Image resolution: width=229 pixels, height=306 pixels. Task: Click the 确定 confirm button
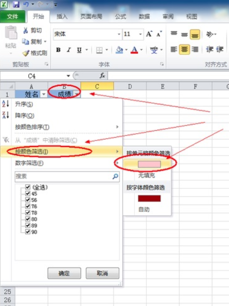(x=64, y=273)
